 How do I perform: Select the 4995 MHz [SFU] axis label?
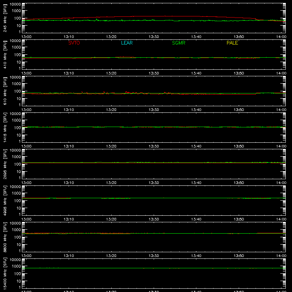tap(5, 200)
